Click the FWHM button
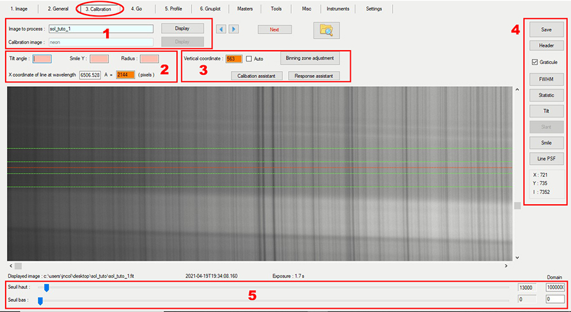Viewport: 571px width, 312px height. point(546,79)
